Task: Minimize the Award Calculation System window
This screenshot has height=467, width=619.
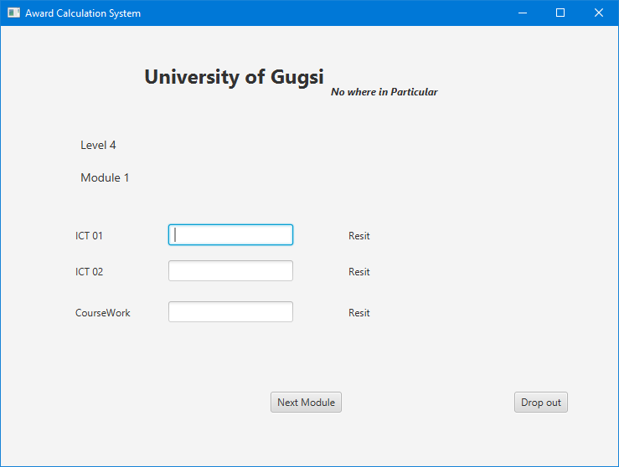Action: tap(523, 13)
